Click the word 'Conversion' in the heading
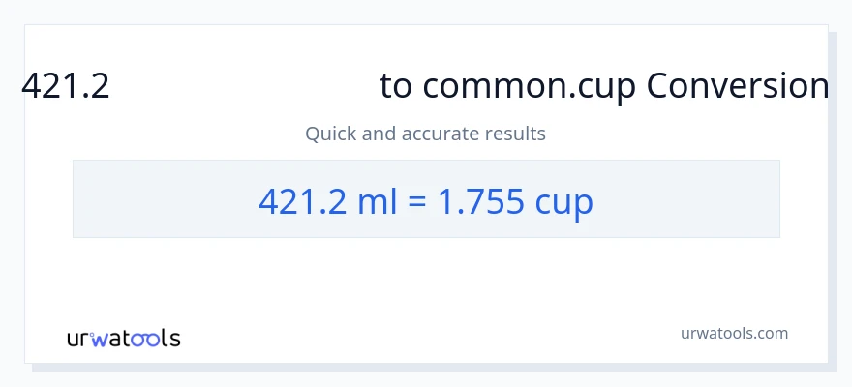The width and height of the screenshot is (852, 387). click(737, 87)
